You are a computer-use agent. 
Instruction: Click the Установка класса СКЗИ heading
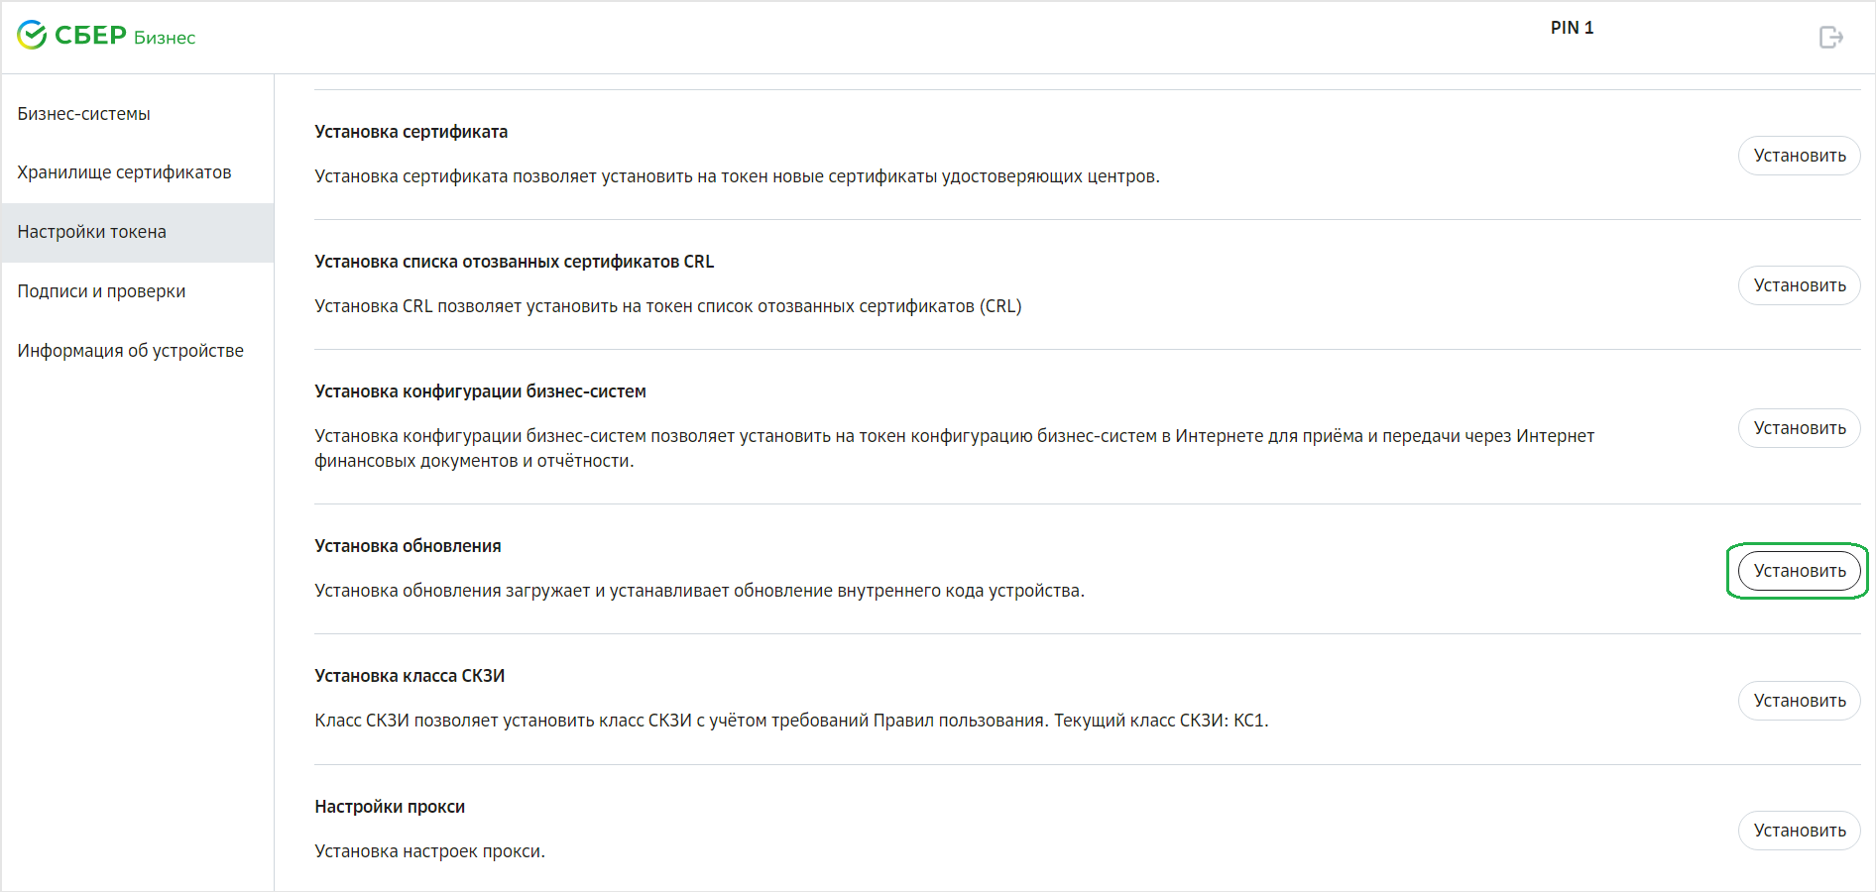point(410,676)
